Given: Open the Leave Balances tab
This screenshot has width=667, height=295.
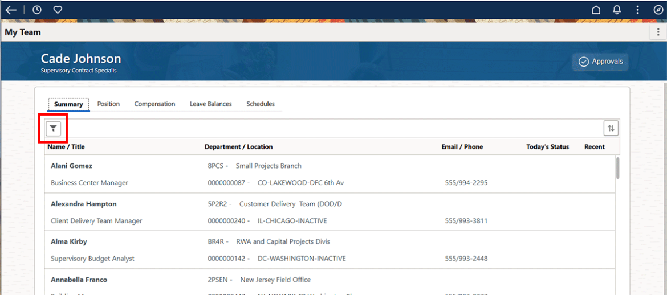Looking at the screenshot, I should (x=211, y=104).
